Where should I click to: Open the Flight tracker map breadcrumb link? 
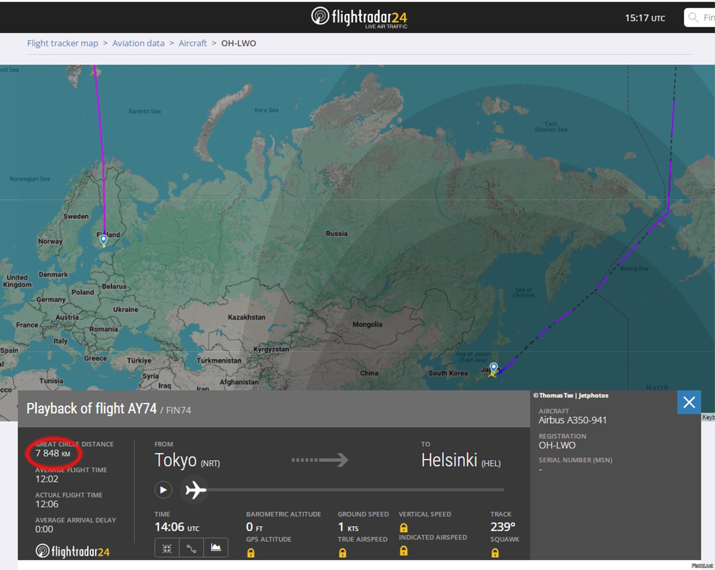[x=63, y=43]
